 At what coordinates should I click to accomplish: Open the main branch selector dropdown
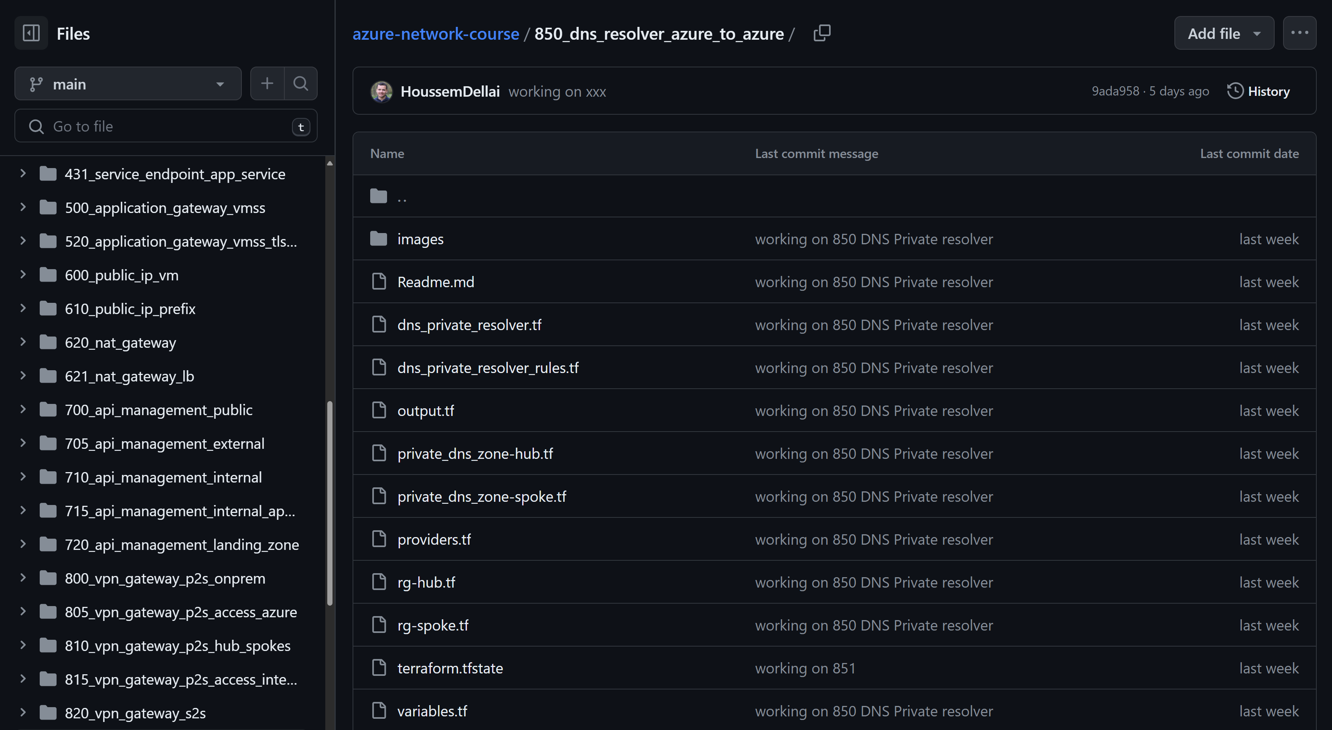point(128,84)
